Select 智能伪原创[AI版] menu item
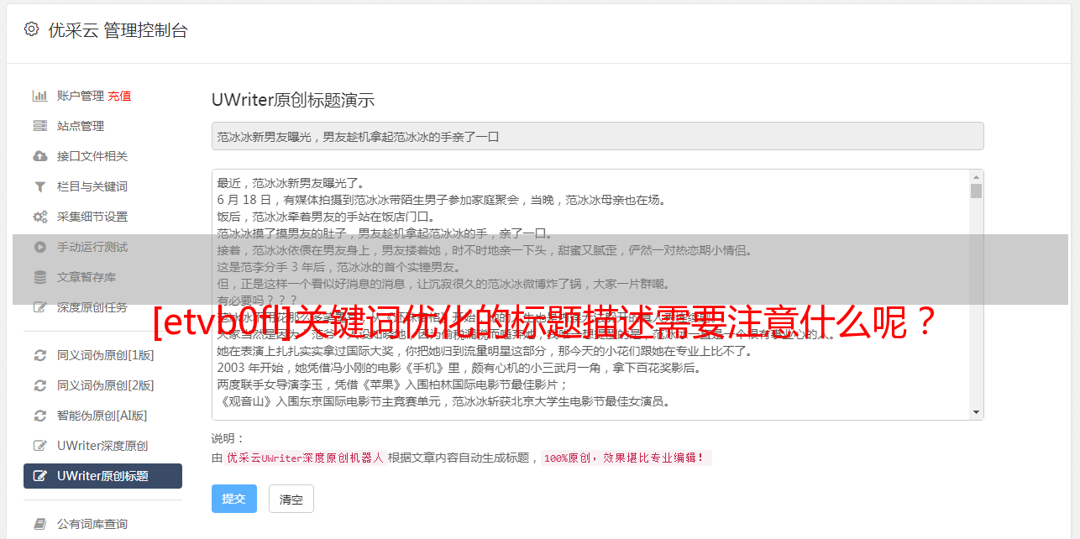Screen dimensions: 1080x539 pyautogui.click(x=102, y=416)
